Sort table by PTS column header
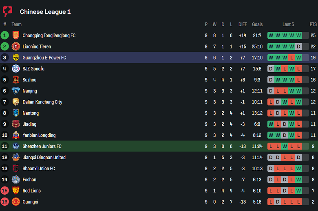This screenshot has width=318, height=211. pos(313,24)
